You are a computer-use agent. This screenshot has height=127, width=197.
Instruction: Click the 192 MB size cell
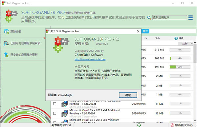[159, 67]
